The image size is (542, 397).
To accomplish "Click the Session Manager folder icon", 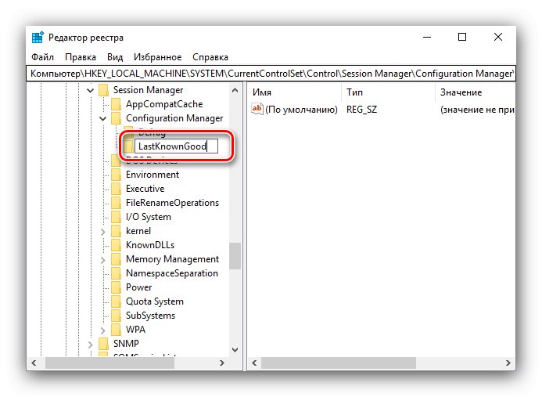I will (104, 90).
